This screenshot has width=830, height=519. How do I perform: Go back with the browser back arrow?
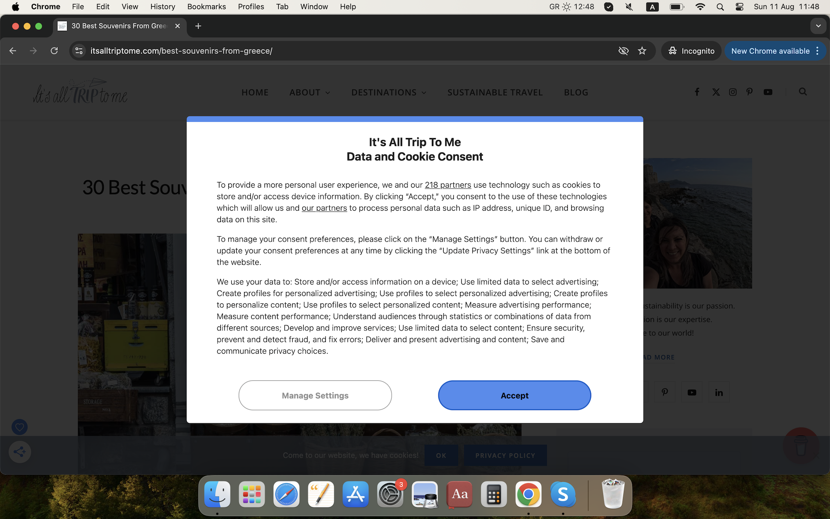coord(13,51)
